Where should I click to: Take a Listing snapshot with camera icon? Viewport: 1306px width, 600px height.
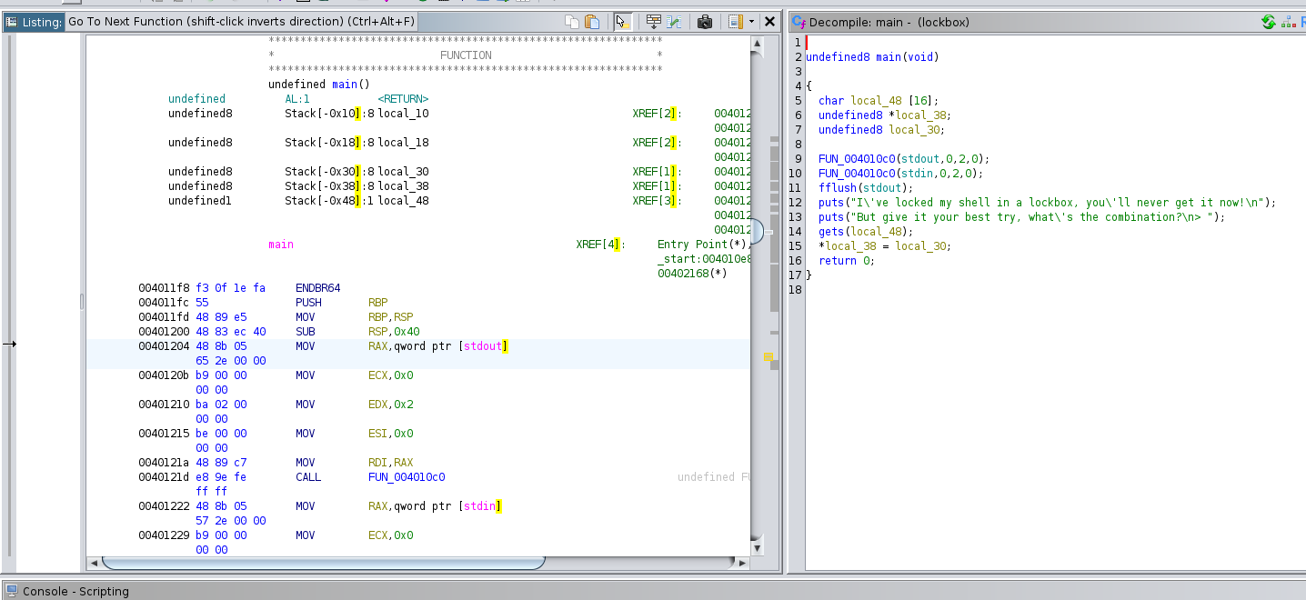(x=705, y=22)
